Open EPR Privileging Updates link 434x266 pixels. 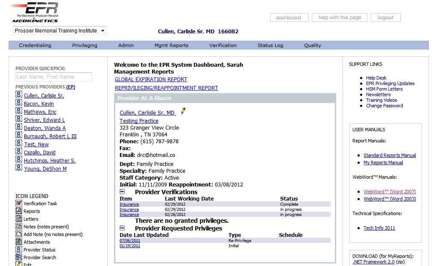point(390,83)
